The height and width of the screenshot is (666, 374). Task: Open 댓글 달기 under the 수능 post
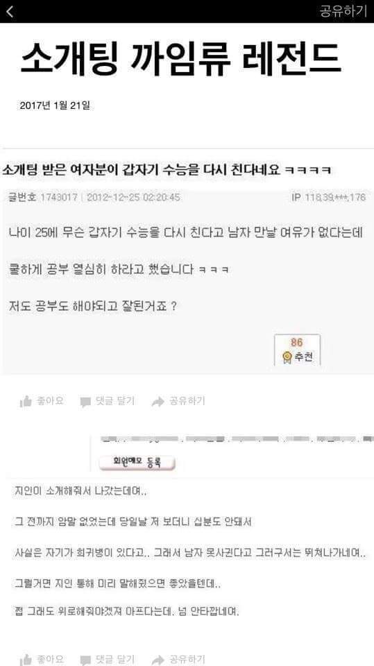108,401
